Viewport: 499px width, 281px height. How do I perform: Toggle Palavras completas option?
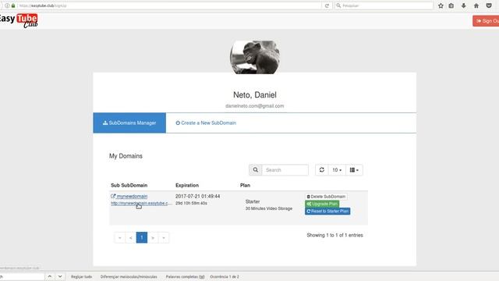click(x=186, y=277)
